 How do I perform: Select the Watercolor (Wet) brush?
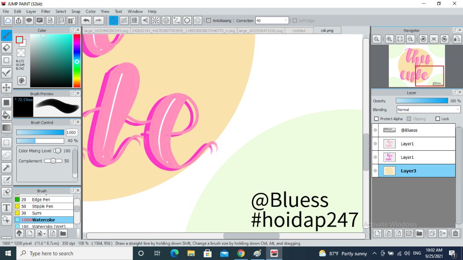tap(44, 226)
